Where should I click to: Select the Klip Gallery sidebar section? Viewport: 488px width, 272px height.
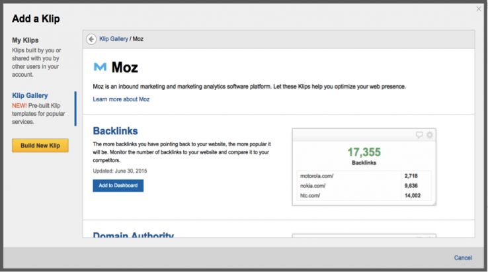point(30,95)
